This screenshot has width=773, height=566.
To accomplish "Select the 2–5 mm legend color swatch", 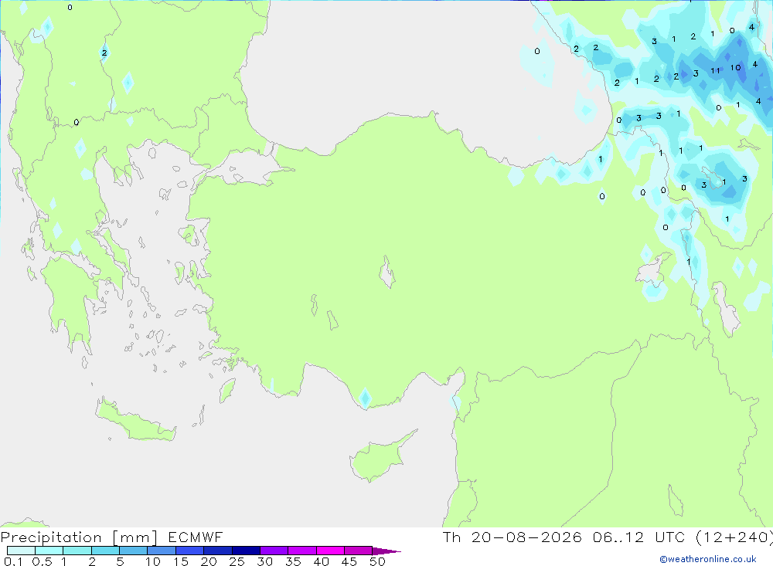I will tap(105, 551).
